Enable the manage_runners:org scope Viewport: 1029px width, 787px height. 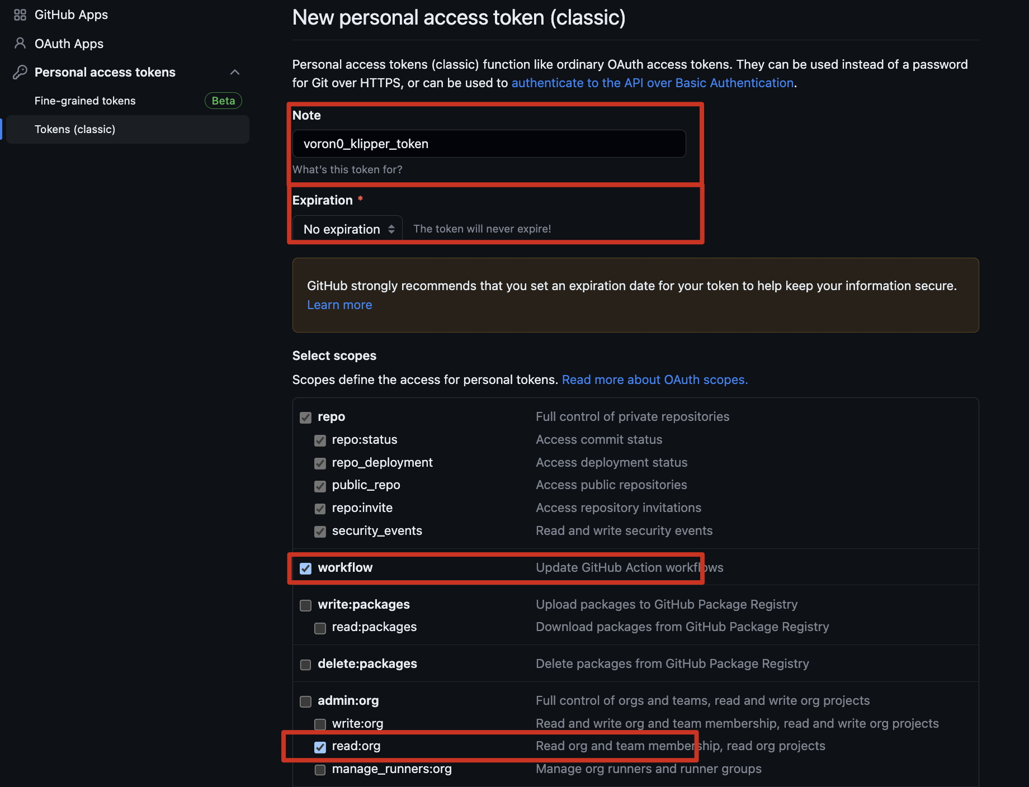pyautogui.click(x=320, y=770)
